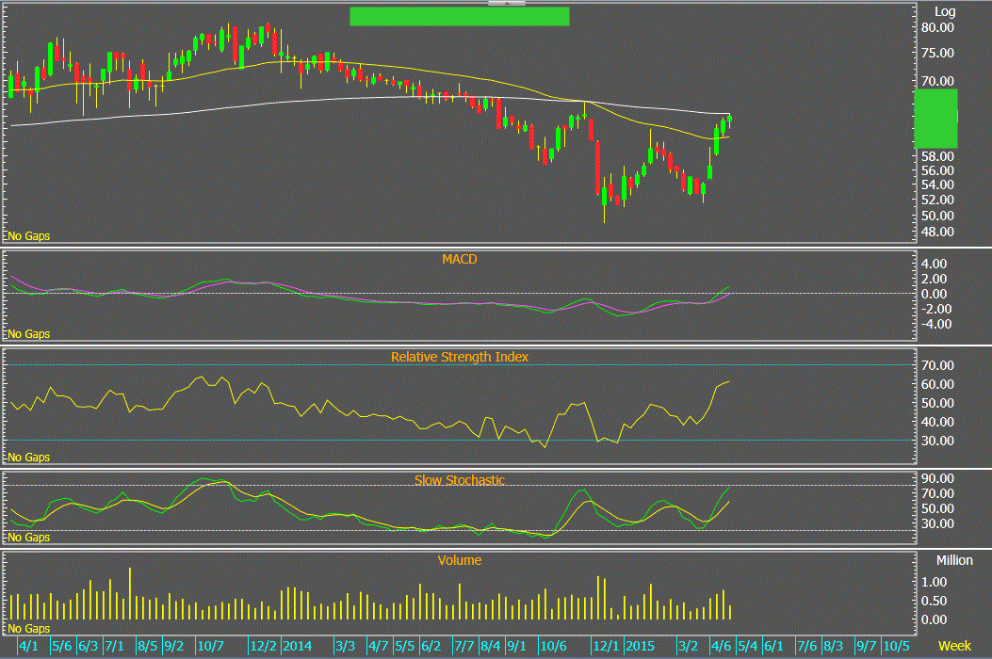Viewport: 992px width, 659px height.
Task: Click the 2015 year label
Action: pyautogui.click(x=640, y=646)
